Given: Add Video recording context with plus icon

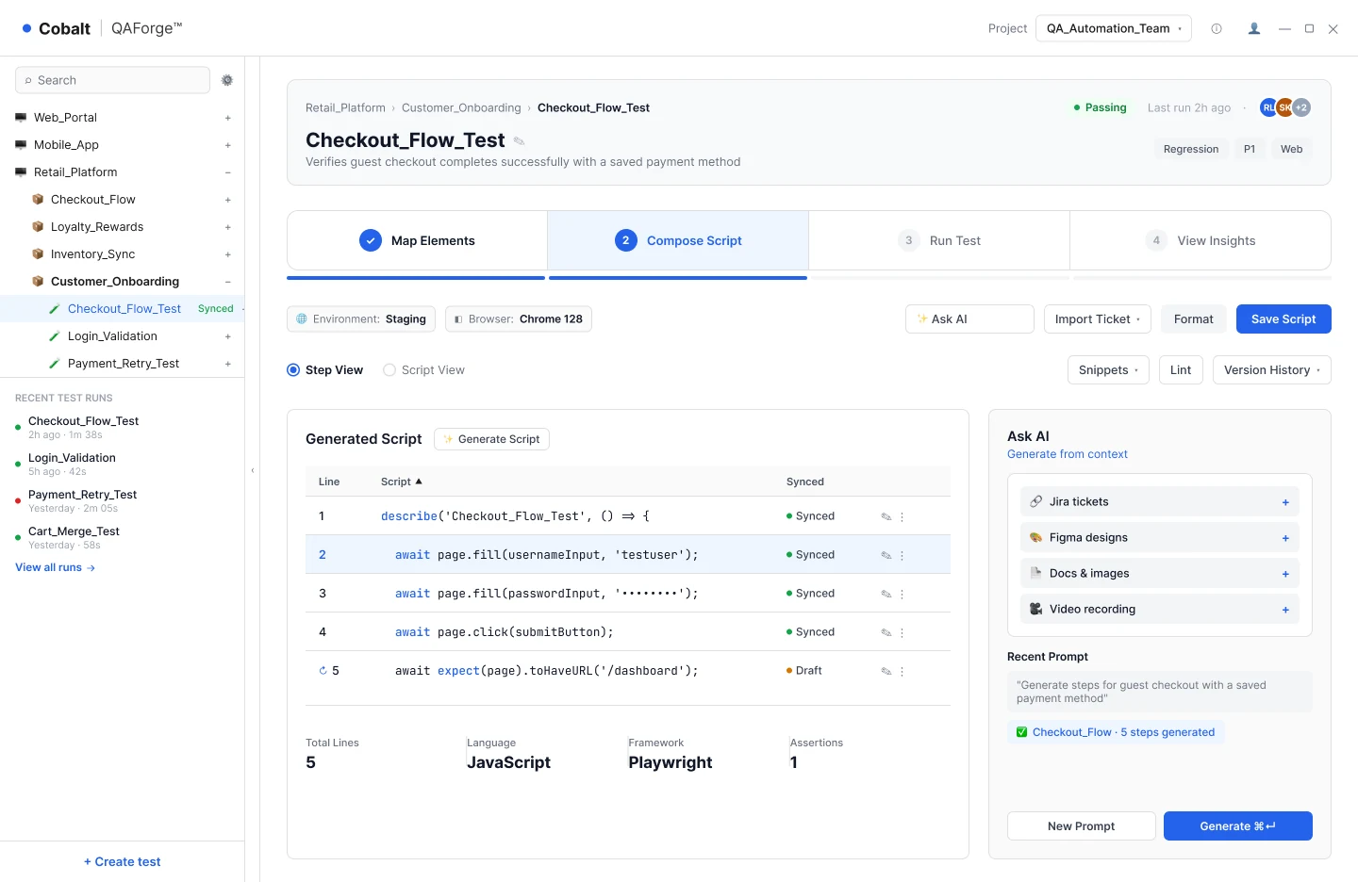Looking at the screenshot, I should tap(1285, 610).
